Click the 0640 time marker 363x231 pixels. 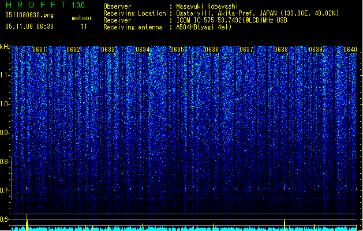[350, 50]
